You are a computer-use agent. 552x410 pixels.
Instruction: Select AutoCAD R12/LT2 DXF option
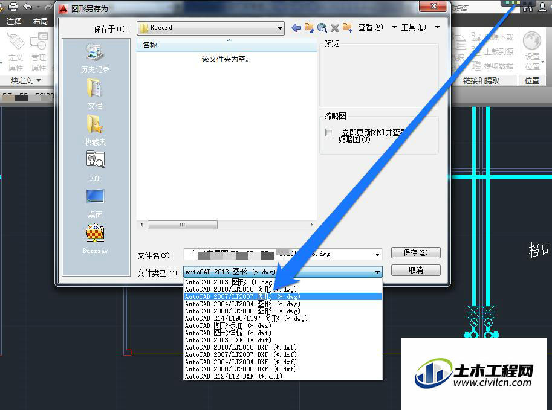[x=283, y=376]
